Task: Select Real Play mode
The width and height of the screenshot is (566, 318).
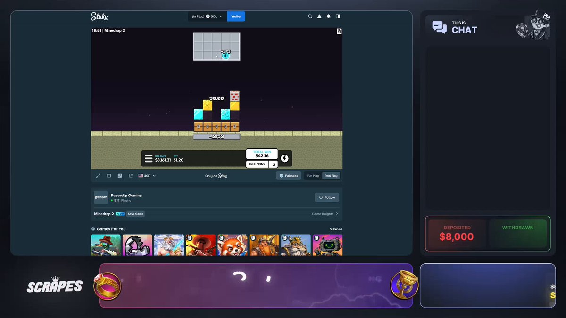Action: click(x=331, y=176)
